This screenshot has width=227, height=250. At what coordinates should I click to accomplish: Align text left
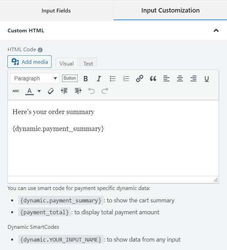(166, 79)
